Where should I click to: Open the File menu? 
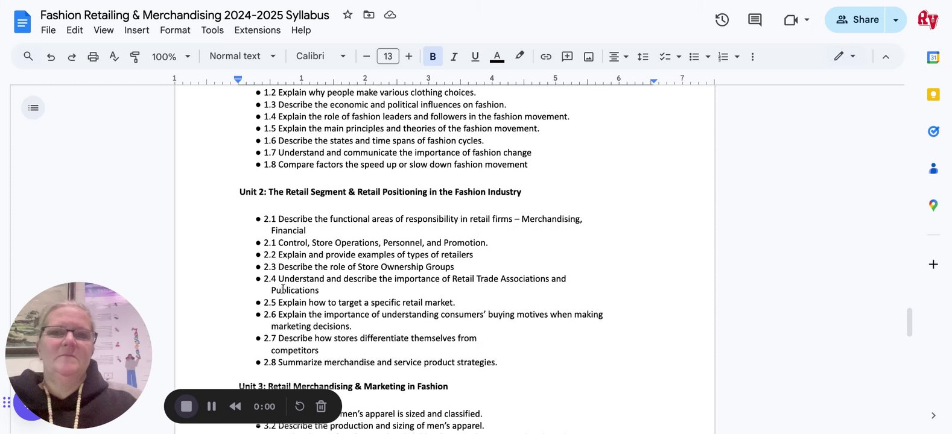(x=48, y=30)
